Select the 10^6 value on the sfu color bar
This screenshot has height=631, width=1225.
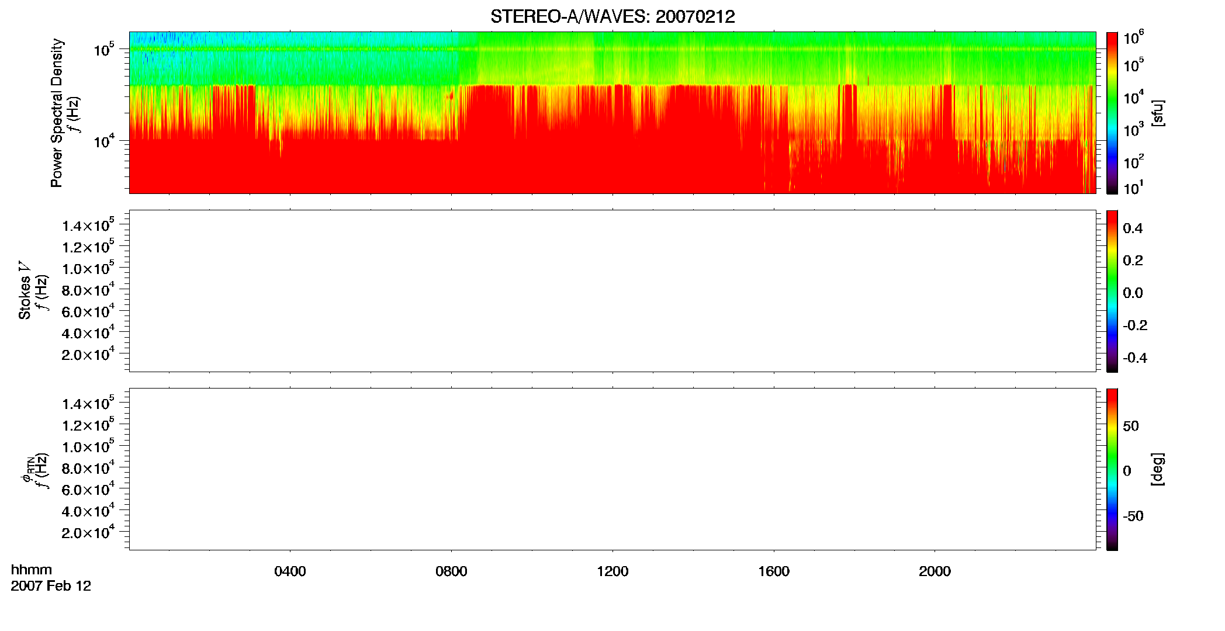tap(1134, 38)
